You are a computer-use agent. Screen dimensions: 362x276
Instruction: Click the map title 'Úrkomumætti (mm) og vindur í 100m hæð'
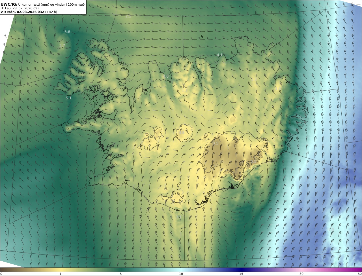click(51, 4)
